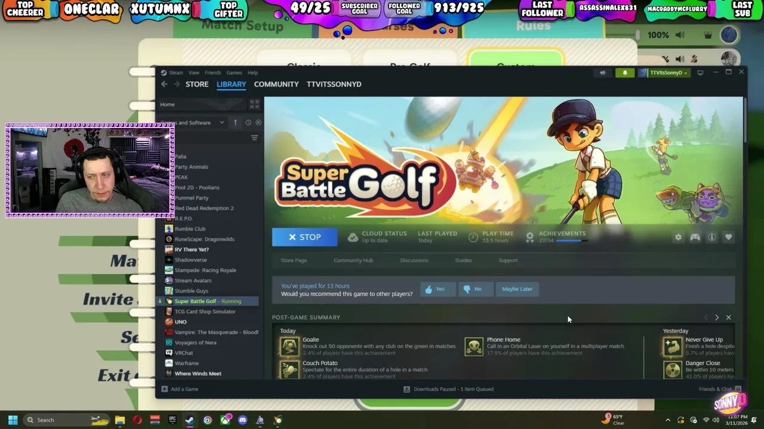Select UNO in the library list
The height and width of the screenshot is (429, 764).
click(180, 322)
